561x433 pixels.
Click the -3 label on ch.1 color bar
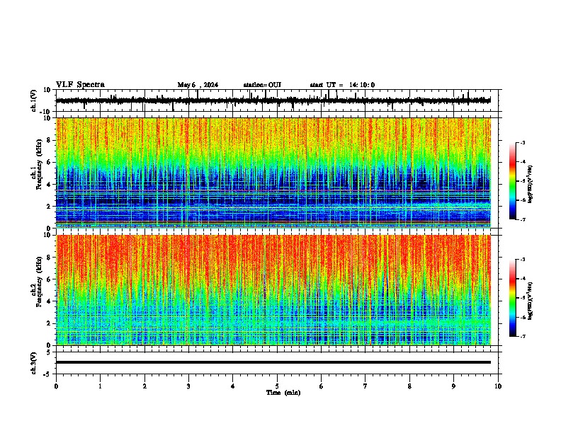(523, 142)
